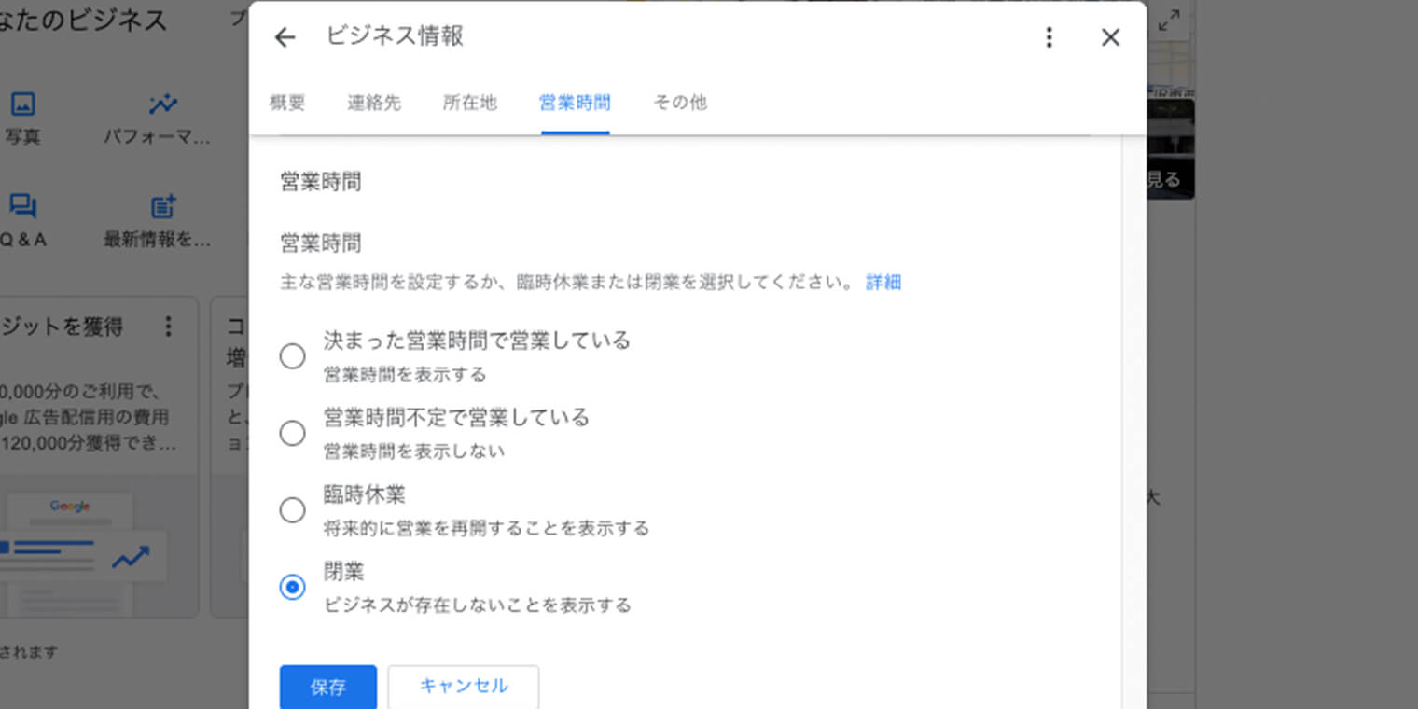The width and height of the screenshot is (1418, 709).
Task: Close the ビジネス情報 dialog
Action: click(x=1110, y=37)
